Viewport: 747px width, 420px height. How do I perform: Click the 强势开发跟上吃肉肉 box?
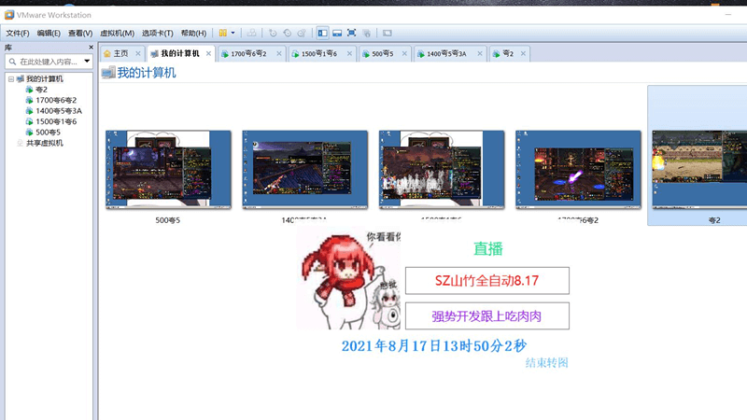[486, 315]
